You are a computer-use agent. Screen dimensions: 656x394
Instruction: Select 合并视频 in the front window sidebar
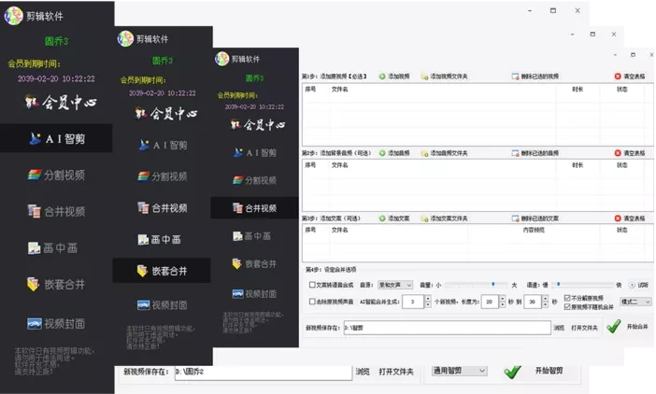pos(254,208)
